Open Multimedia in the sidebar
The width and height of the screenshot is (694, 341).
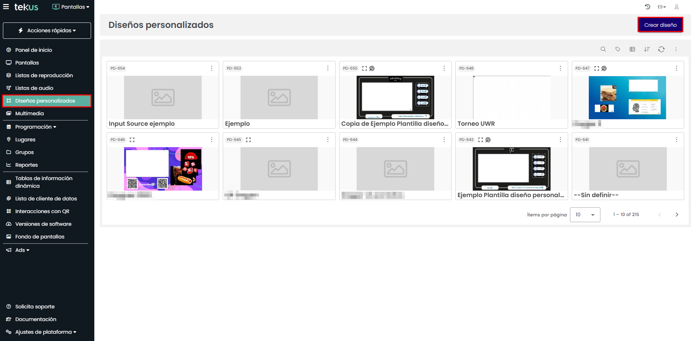tap(29, 113)
